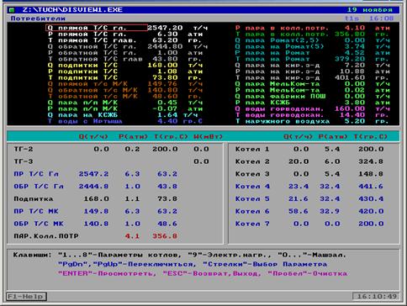This screenshot has width=407, height=306.
Task: Click the 'Котел 6' row label
Action: [x=252, y=211]
